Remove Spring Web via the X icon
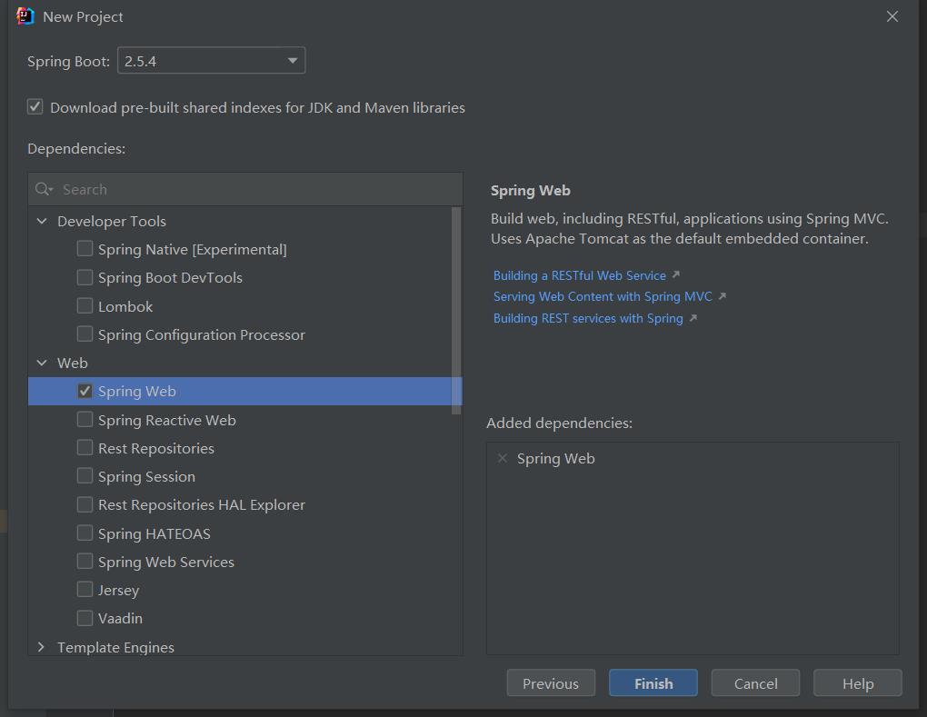 502,458
